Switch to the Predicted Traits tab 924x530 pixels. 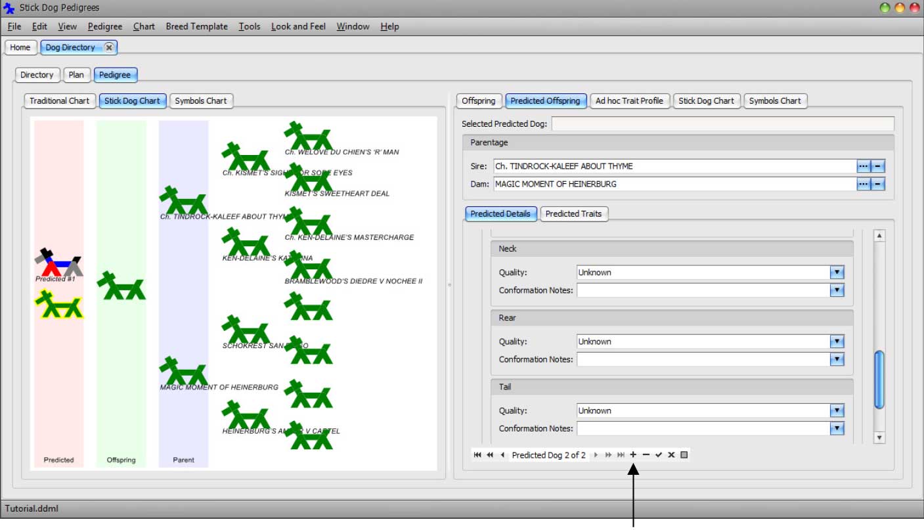click(574, 214)
